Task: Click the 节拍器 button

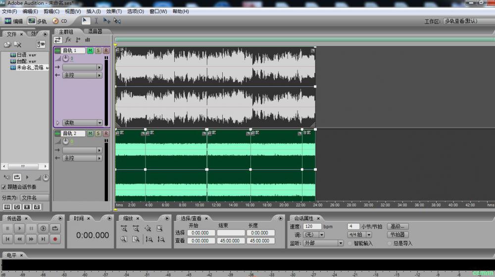Action: [397, 235]
